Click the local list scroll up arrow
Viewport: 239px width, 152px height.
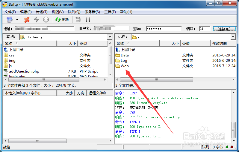click(x=110, y=43)
